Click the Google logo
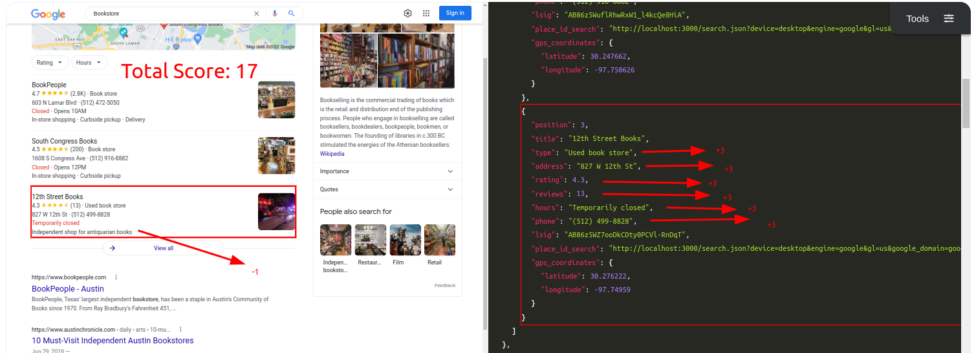 pyautogui.click(x=49, y=14)
